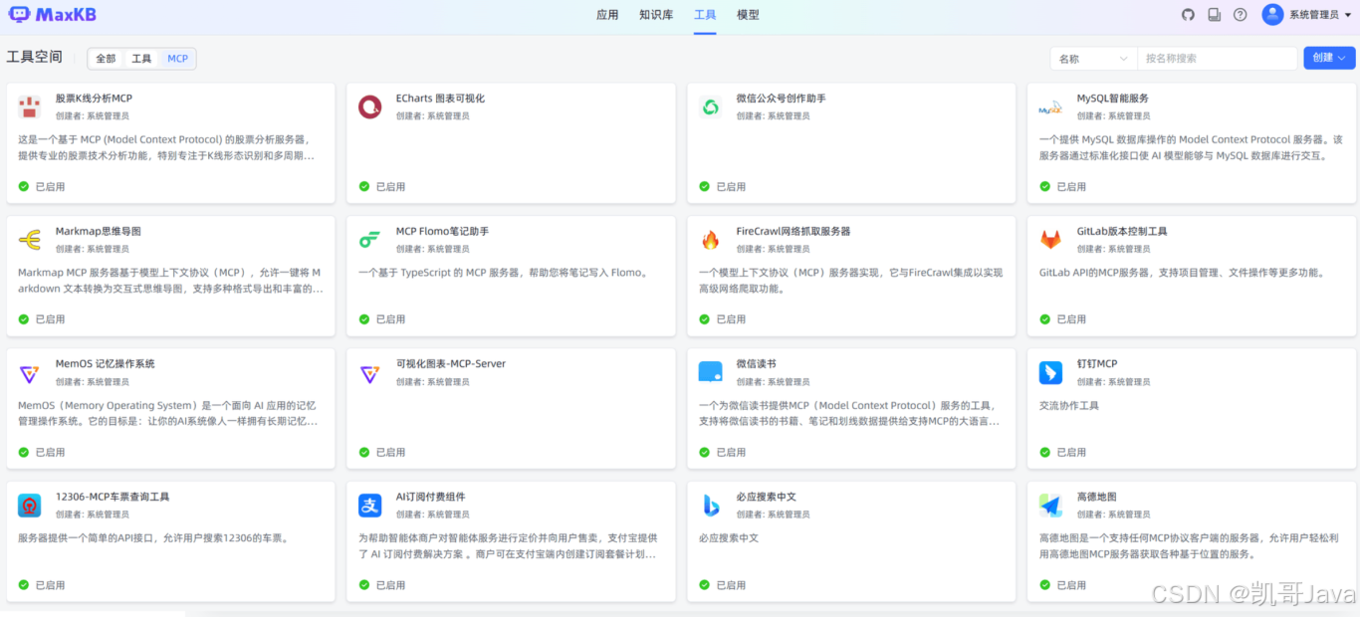Click 已启用 status on AI订阅付费组件 card
This screenshot has height=617, width=1360.
click(x=390, y=585)
